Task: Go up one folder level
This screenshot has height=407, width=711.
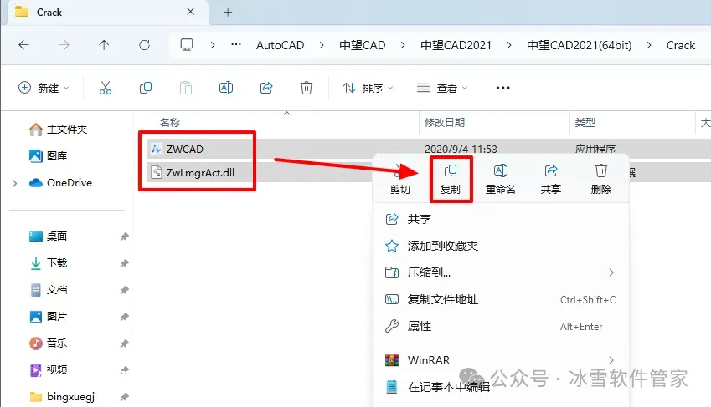Action: coord(104,45)
